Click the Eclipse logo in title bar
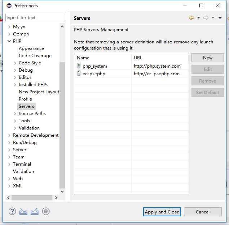The width and height of the screenshot is (229, 225). [x=9, y=5]
